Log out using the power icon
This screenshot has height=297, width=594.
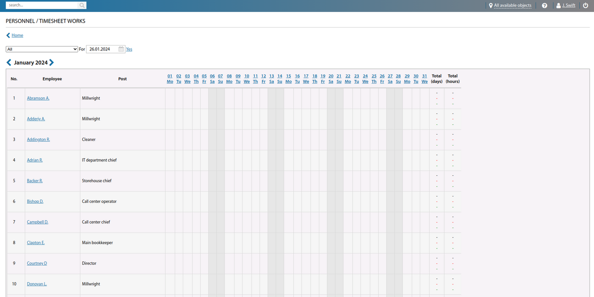[585, 5]
